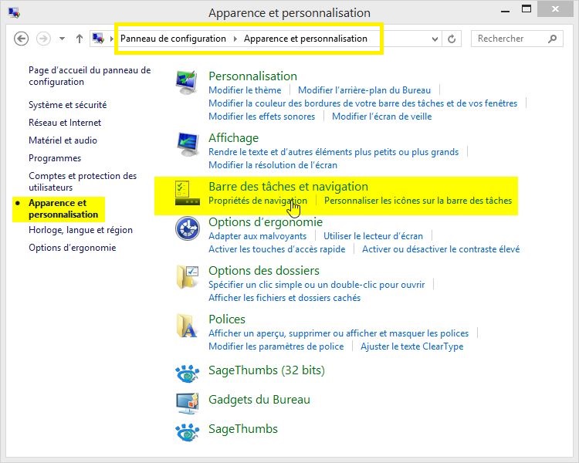The height and width of the screenshot is (463, 579).
Task: Select Réseau et Internet in the sidebar
Action: tap(65, 123)
